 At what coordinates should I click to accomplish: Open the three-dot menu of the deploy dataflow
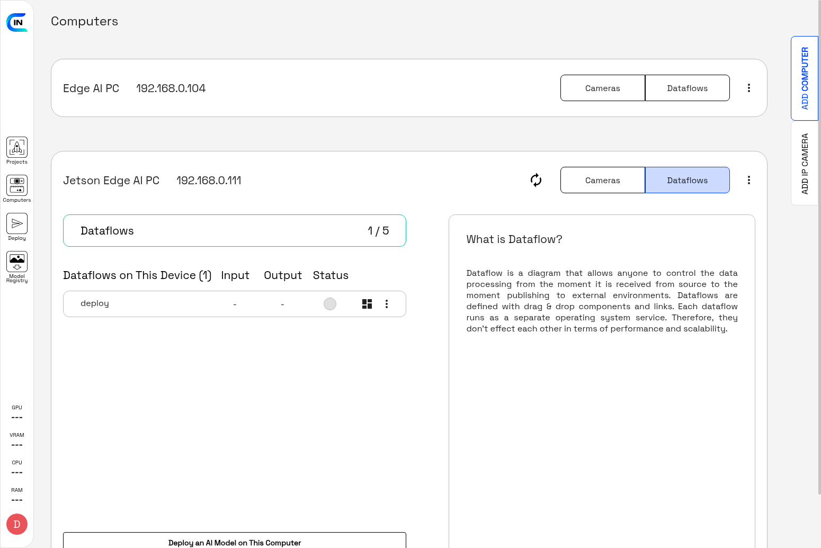[x=387, y=304]
